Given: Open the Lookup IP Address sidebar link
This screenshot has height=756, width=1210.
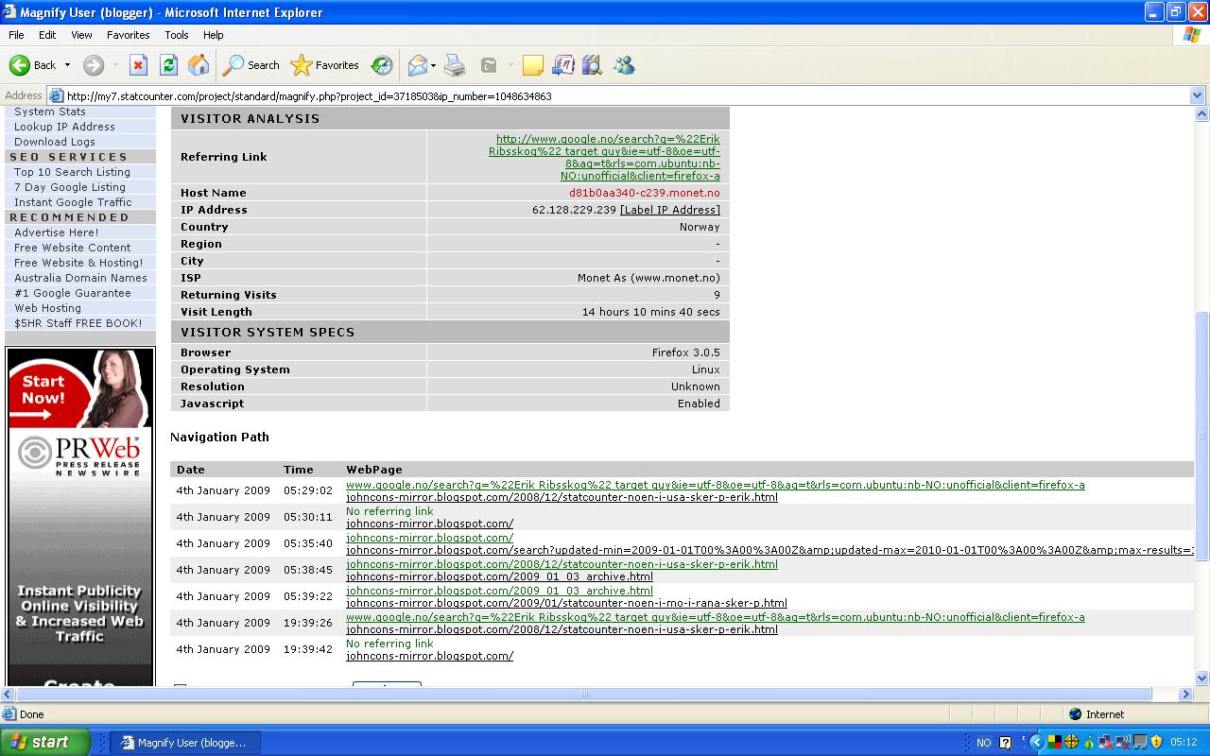Looking at the screenshot, I should click(x=64, y=127).
